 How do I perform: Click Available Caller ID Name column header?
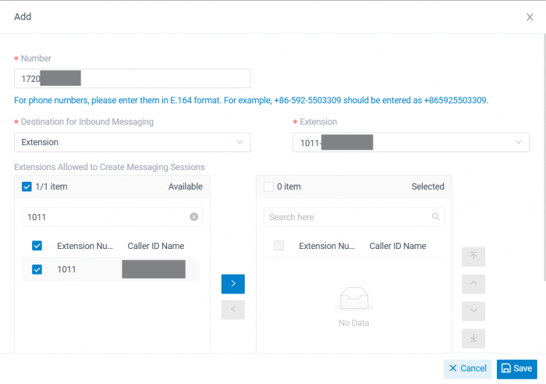156,246
